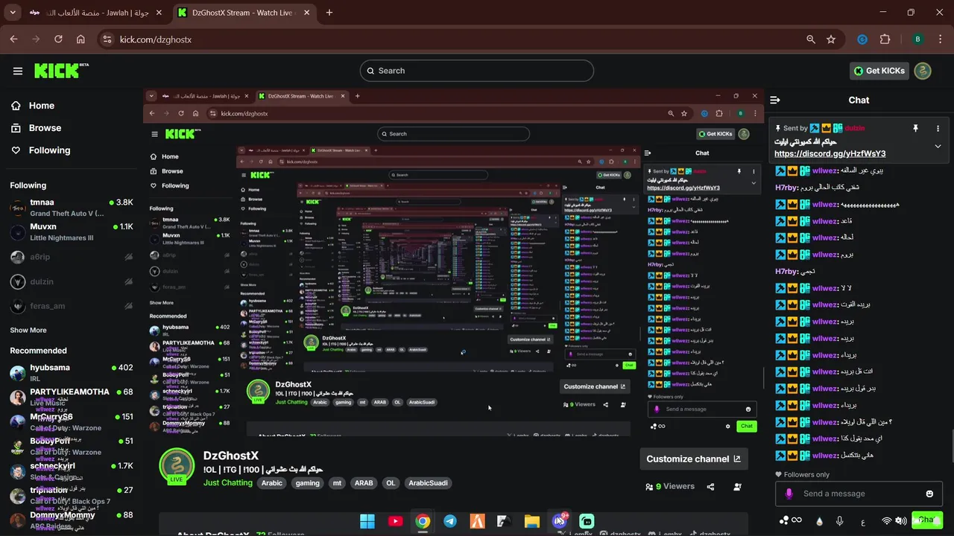Bookmark page with star in top address bar
Screen dimensions: 954x536
[x=831, y=39]
